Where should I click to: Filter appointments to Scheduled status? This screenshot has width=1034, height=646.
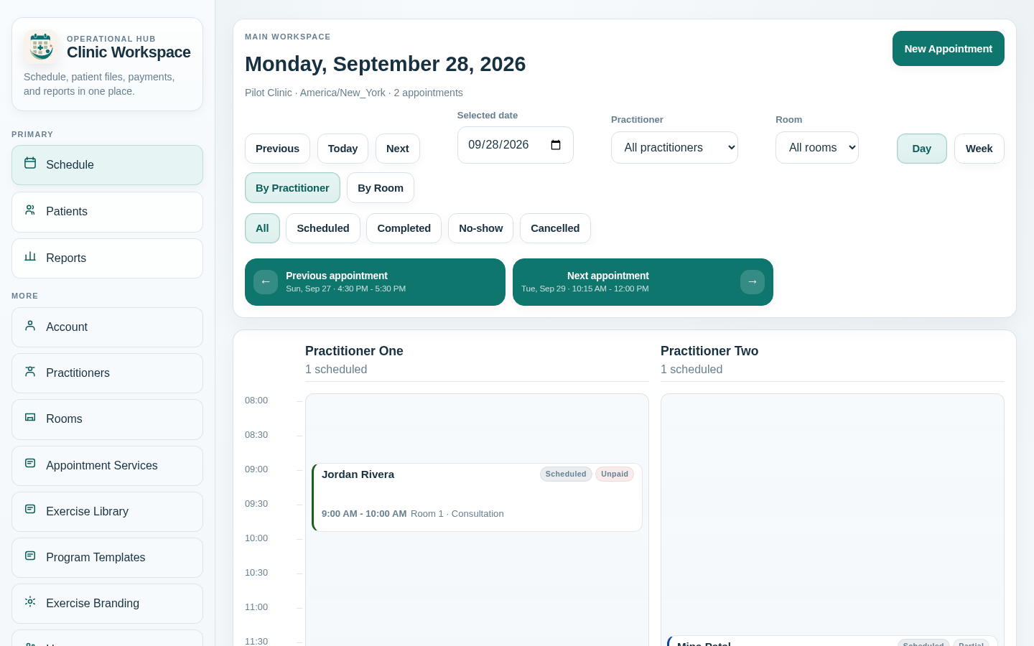pyautogui.click(x=323, y=228)
